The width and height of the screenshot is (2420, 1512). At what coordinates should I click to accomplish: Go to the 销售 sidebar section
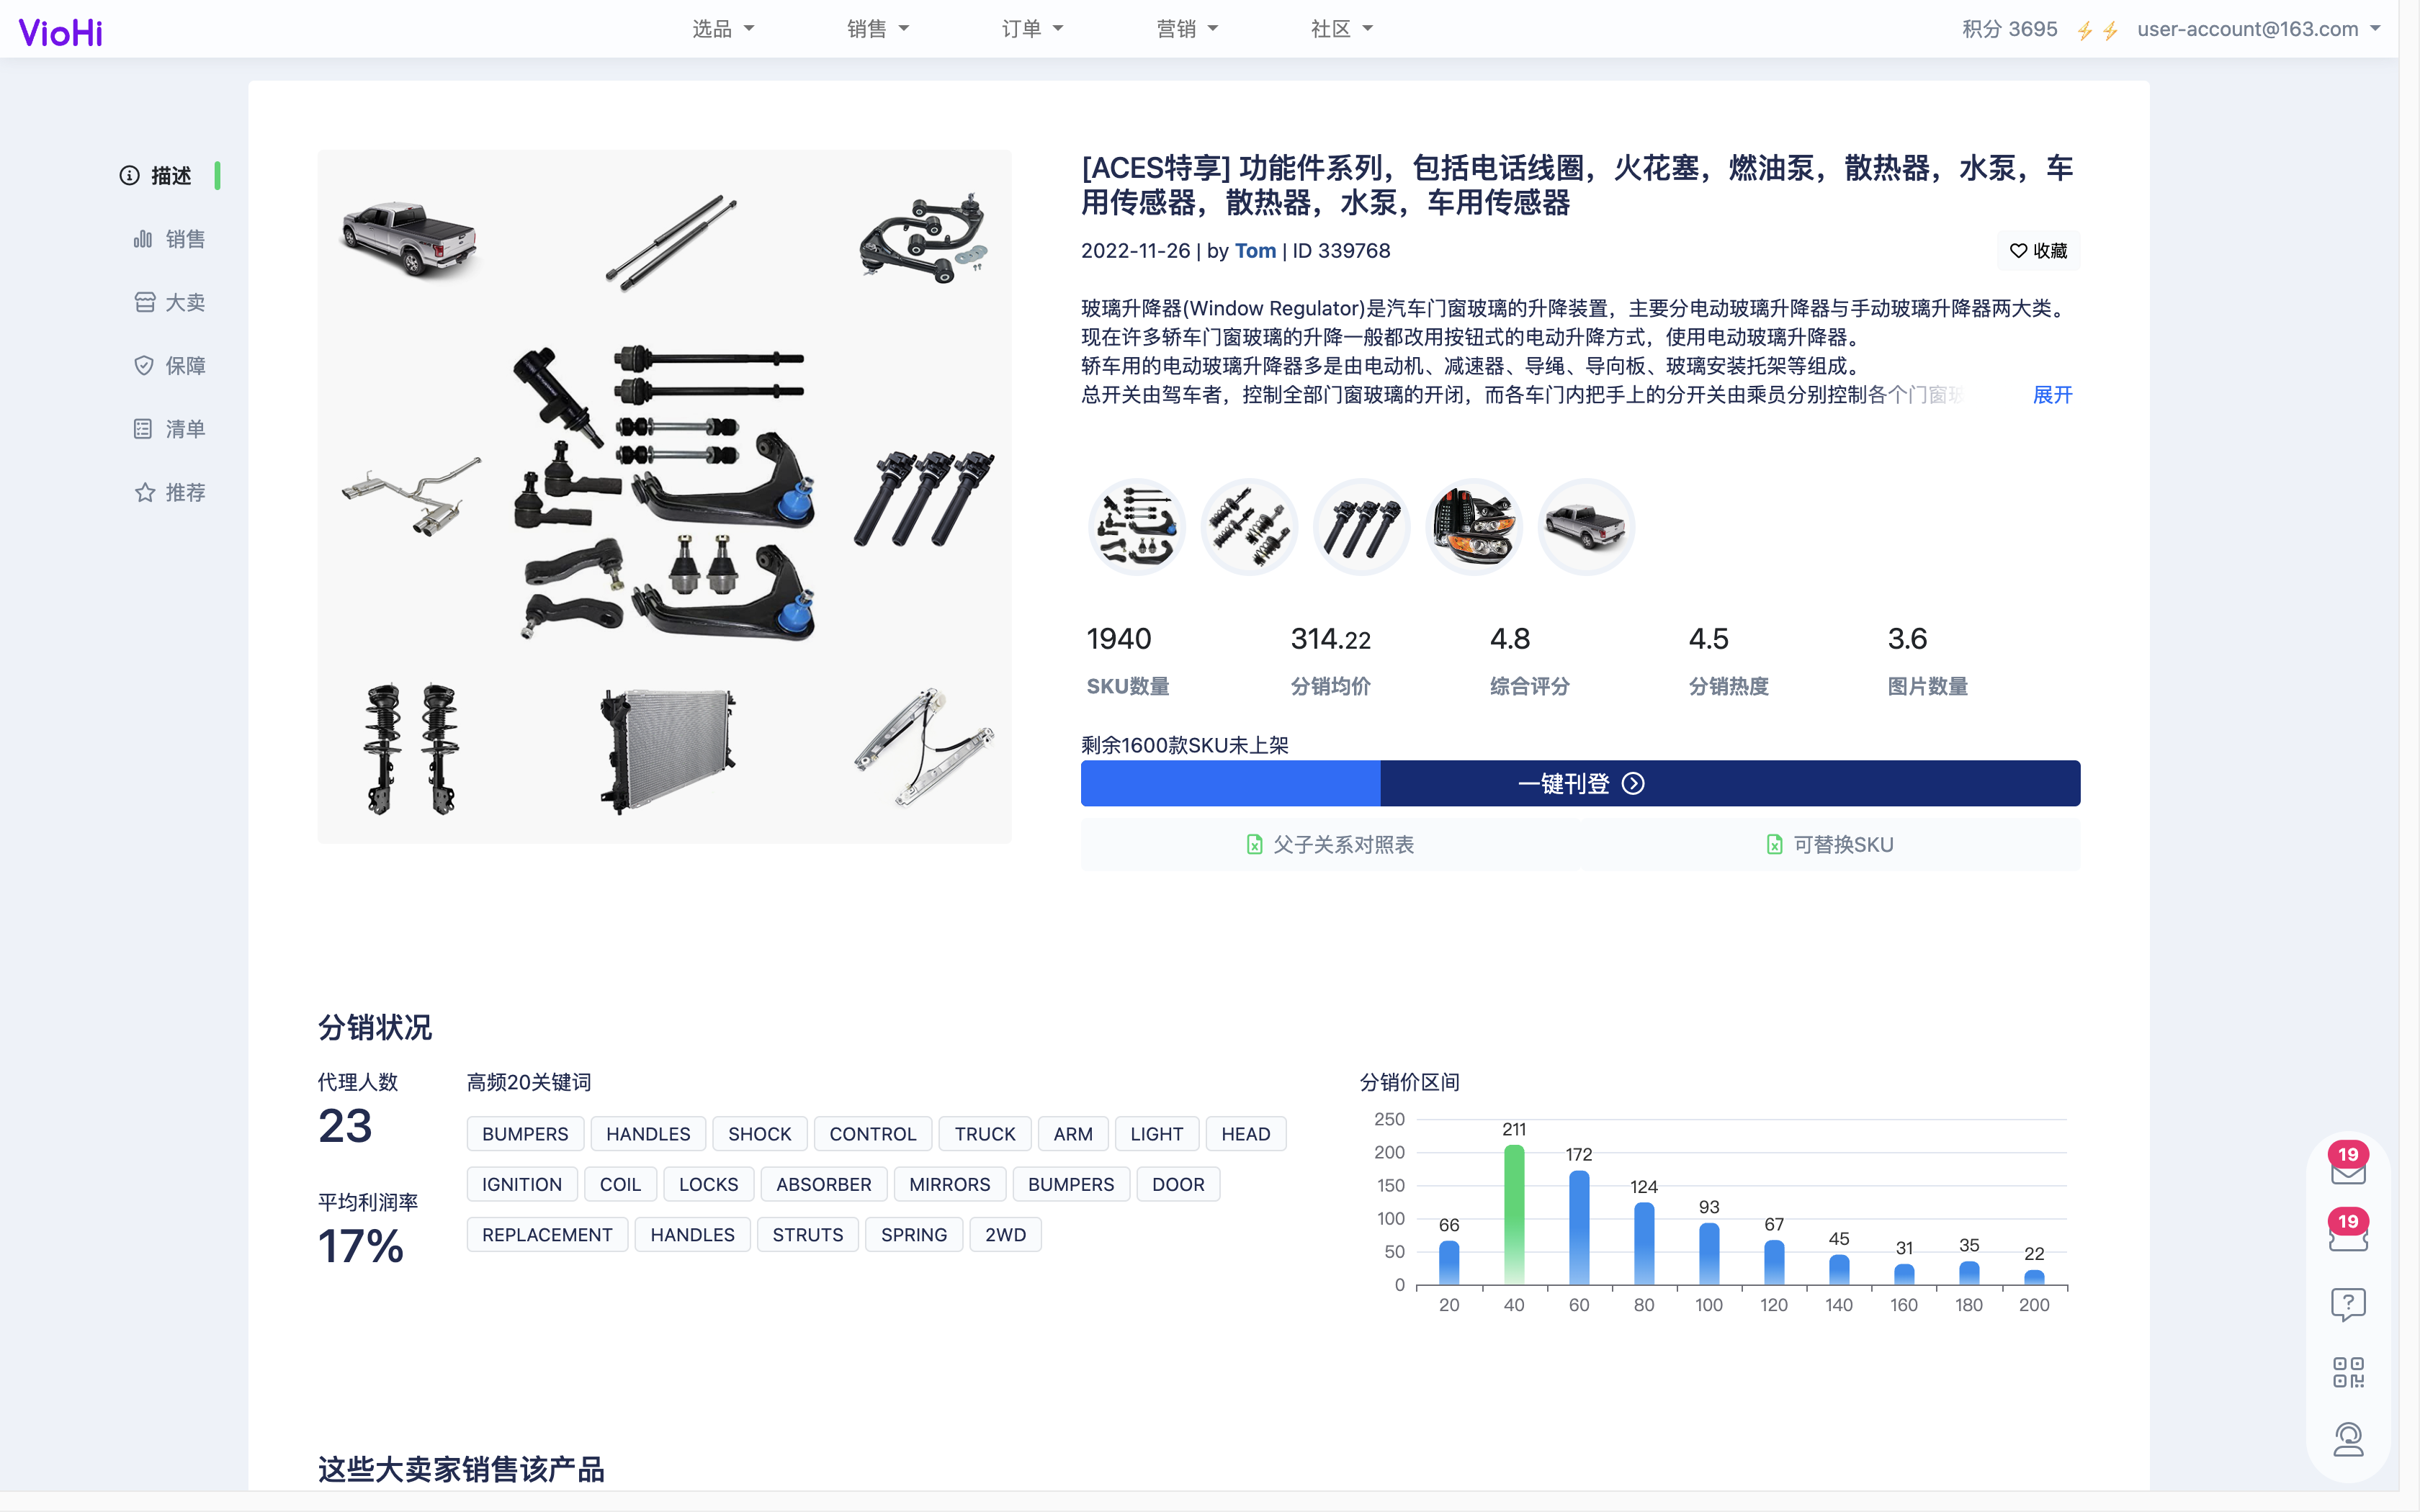tap(168, 239)
